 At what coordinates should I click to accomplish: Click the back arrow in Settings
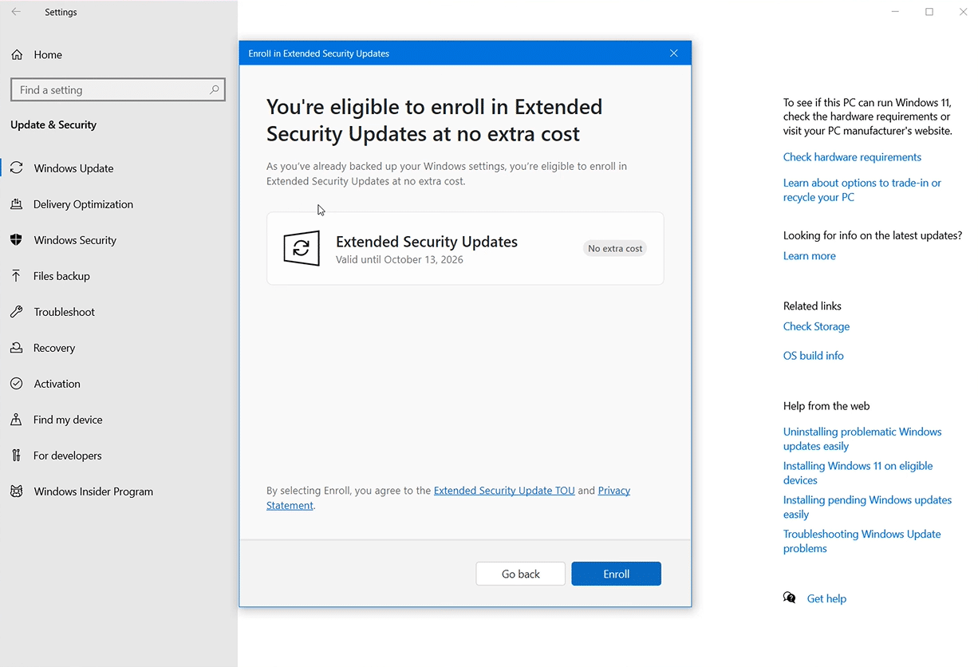coord(18,11)
